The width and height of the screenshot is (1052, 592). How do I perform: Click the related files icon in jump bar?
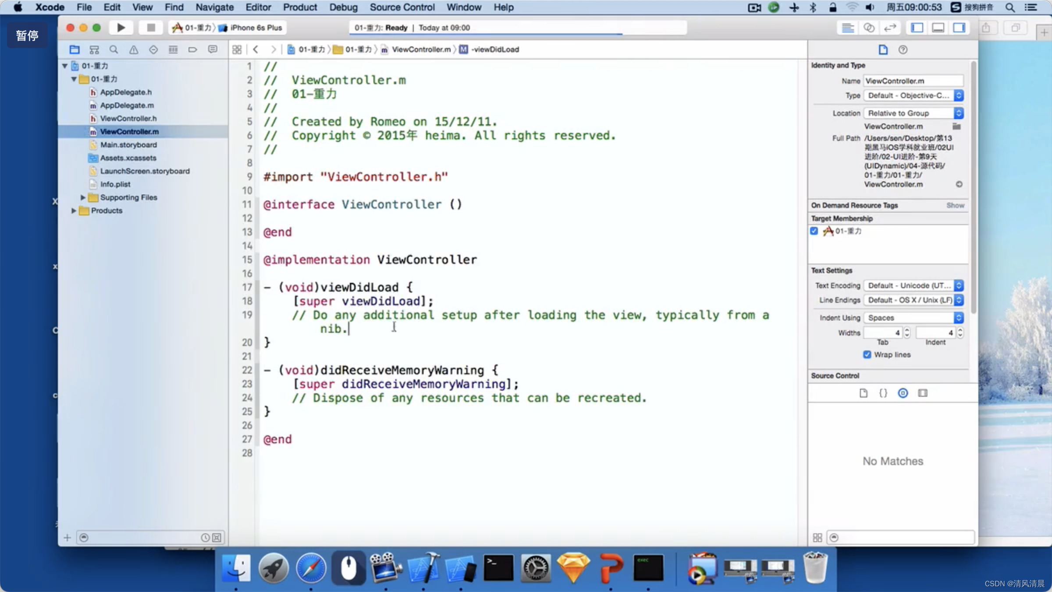[x=237, y=48]
